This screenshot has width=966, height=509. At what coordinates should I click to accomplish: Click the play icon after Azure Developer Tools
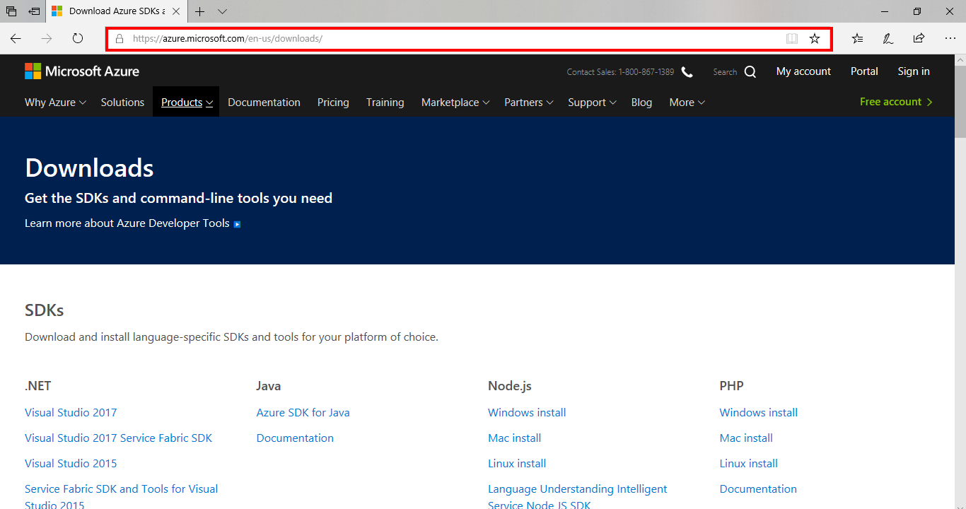(x=237, y=224)
